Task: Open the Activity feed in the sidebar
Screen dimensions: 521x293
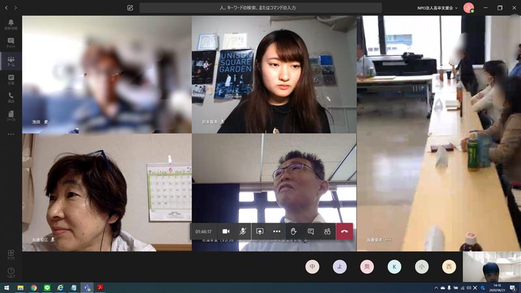Action: click(x=10, y=25)
